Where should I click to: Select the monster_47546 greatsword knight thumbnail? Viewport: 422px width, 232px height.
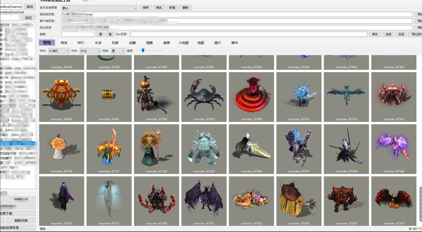tap(251, 149)
